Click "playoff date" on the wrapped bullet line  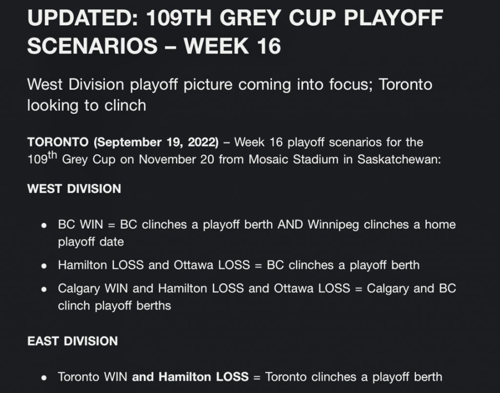coord(91,242)
